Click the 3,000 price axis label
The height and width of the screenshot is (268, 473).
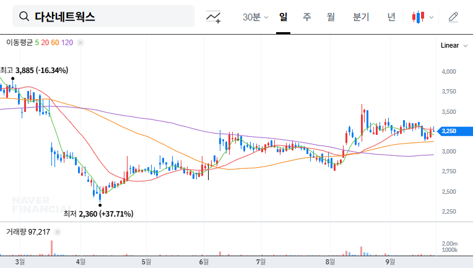click(x=449, y=152)
